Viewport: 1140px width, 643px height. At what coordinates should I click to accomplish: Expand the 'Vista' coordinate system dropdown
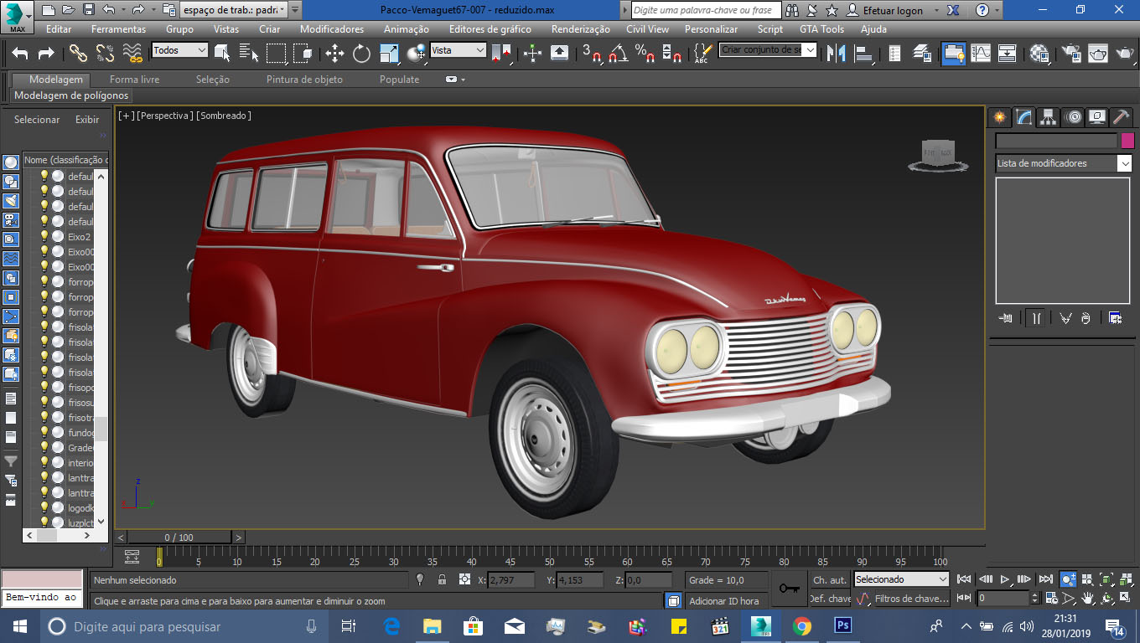tap(458, 50)
